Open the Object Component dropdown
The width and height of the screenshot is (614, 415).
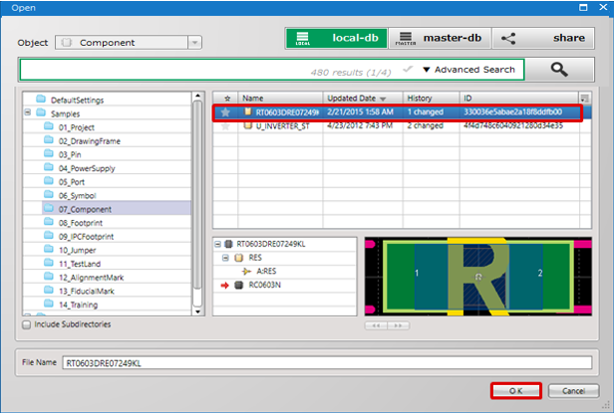coord(128,43)
